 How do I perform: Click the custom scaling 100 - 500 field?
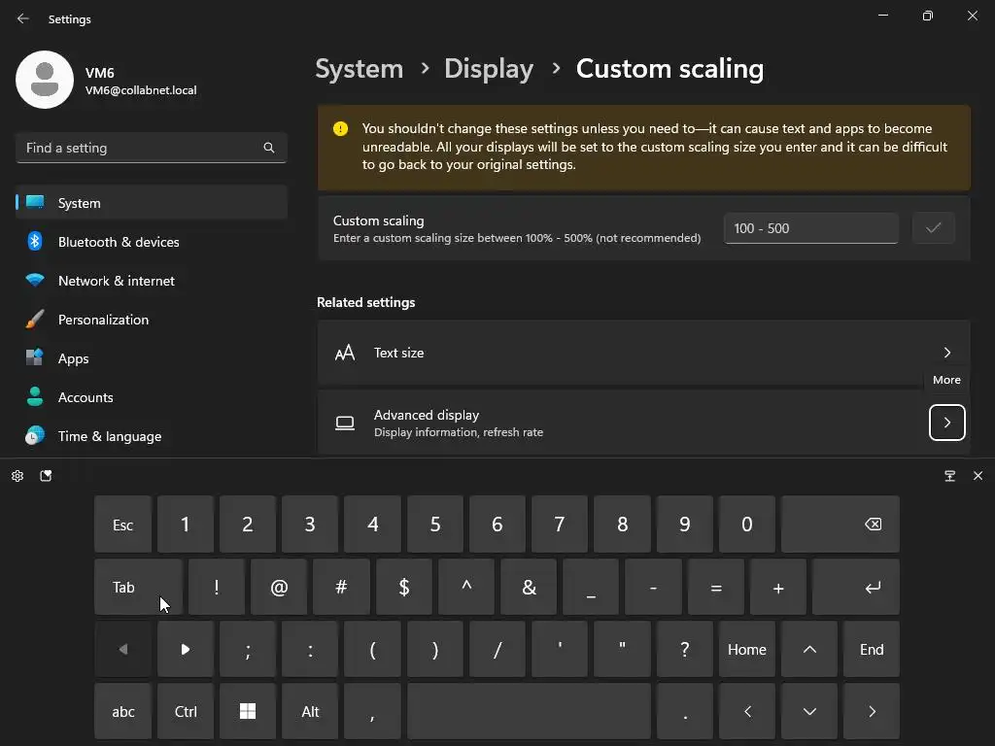pyautogui.click(x=810, y=228)
